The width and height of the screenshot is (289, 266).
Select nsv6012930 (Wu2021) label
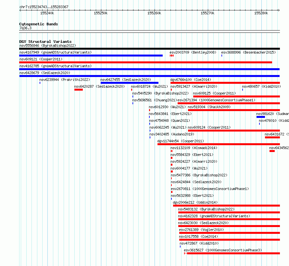tap(167, 107)
